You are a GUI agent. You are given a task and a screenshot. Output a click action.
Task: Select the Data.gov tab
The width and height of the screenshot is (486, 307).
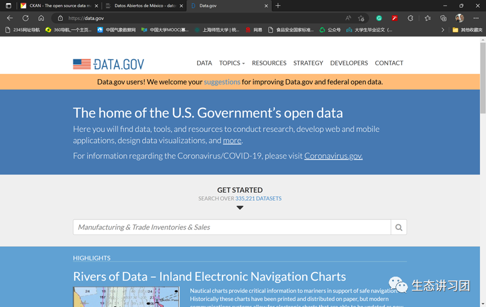(229, 6)
